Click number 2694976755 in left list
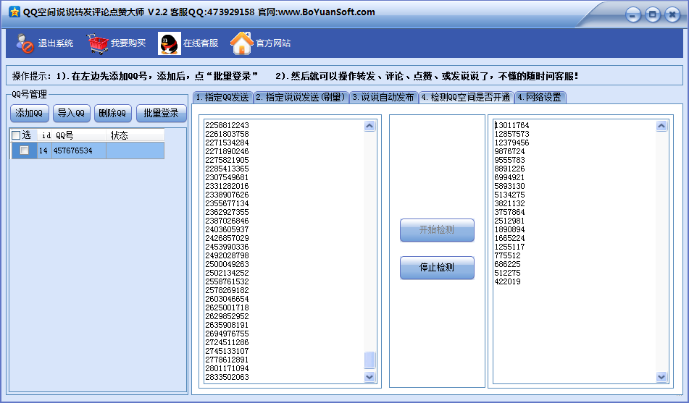 point(227,334)
